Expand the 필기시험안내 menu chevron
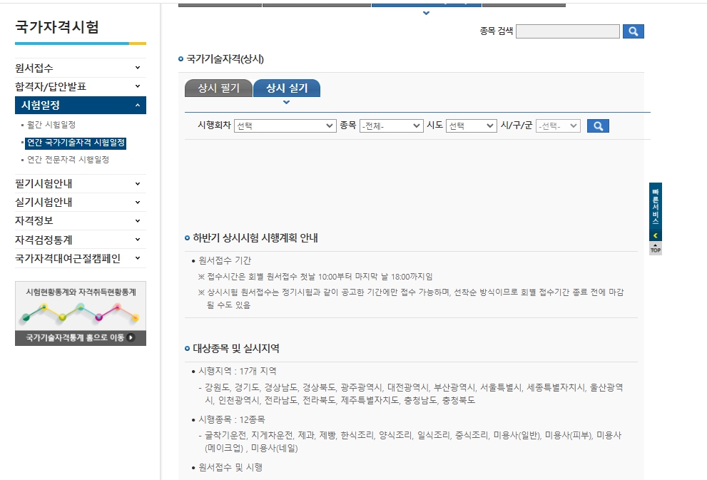This screenshot has height=480, width=707. [x=138, y=183]
